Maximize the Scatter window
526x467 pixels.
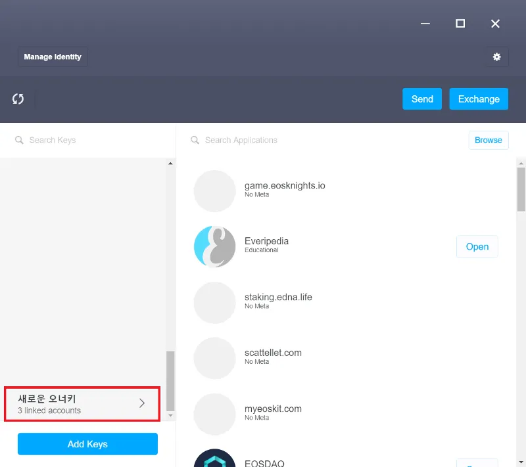[460, 24]
